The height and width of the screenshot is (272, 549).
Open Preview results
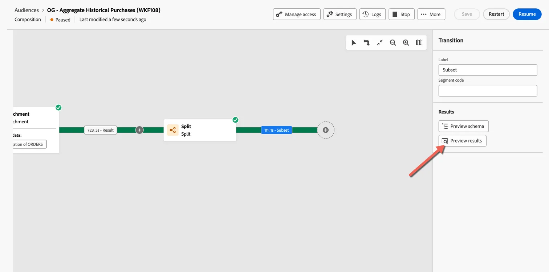click(x=462, y=141)
